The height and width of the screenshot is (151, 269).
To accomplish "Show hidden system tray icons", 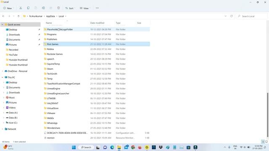I will (x=225, y=147).
